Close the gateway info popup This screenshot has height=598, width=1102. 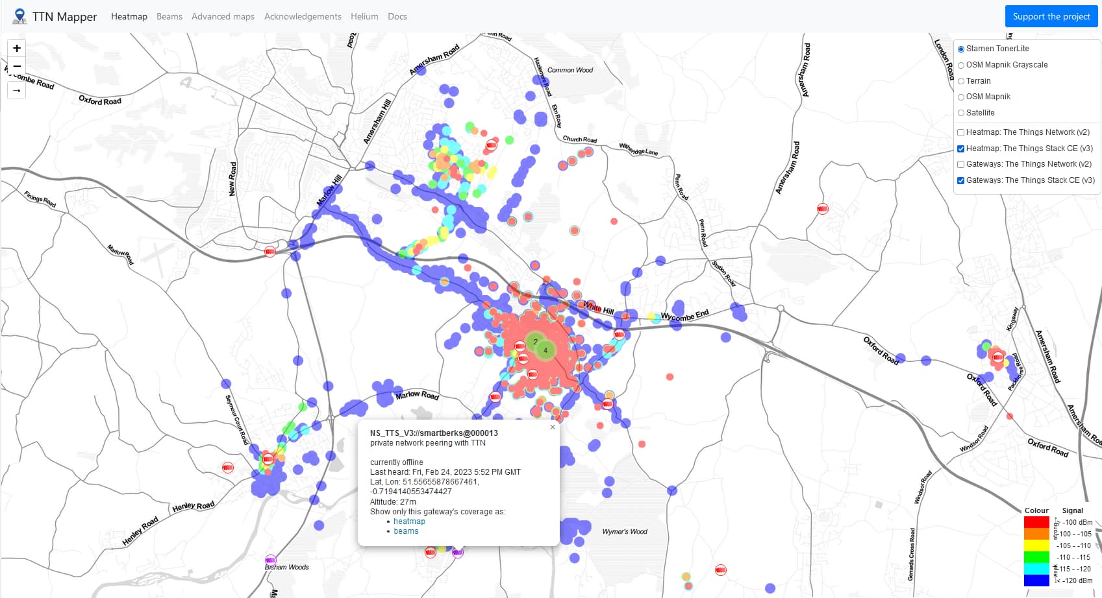click(553, 427)
